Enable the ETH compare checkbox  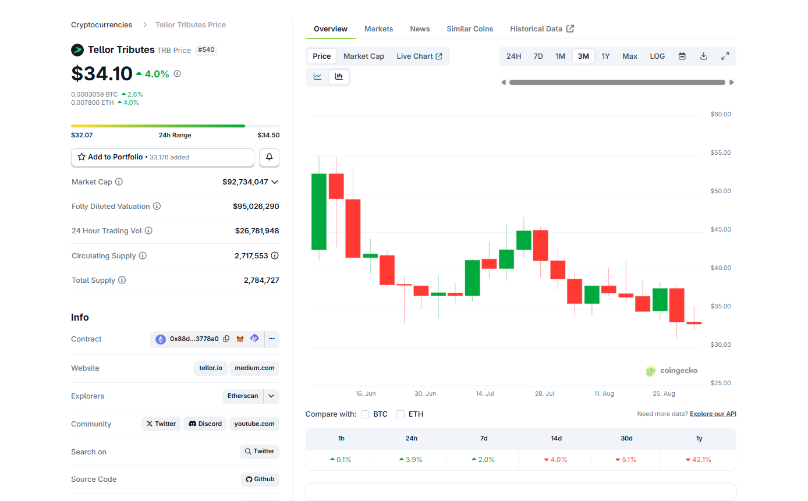click(400, 414)
